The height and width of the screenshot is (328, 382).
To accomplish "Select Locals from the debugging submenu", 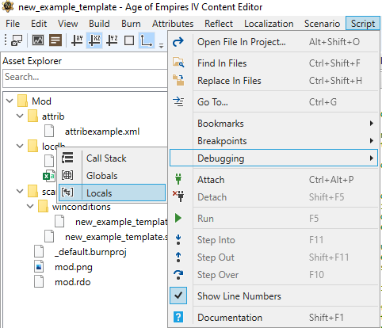I will [113, 193].
